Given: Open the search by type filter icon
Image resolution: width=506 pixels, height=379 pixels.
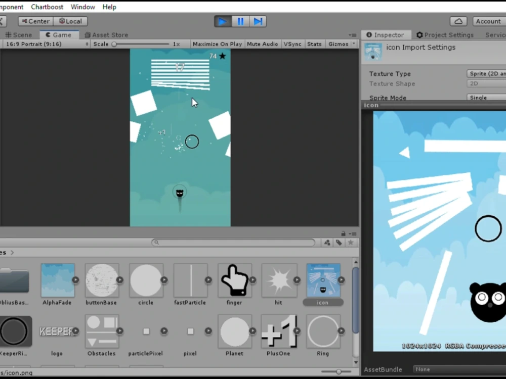Looking at the screenshot, I should 327,243.
